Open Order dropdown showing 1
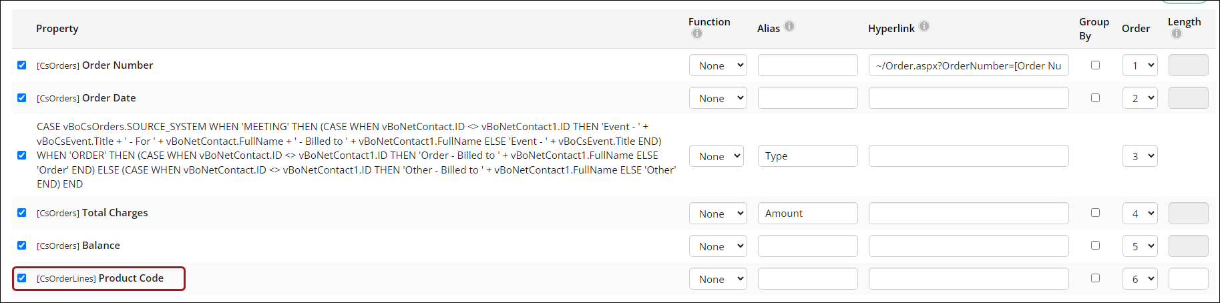 point(1140,65)
